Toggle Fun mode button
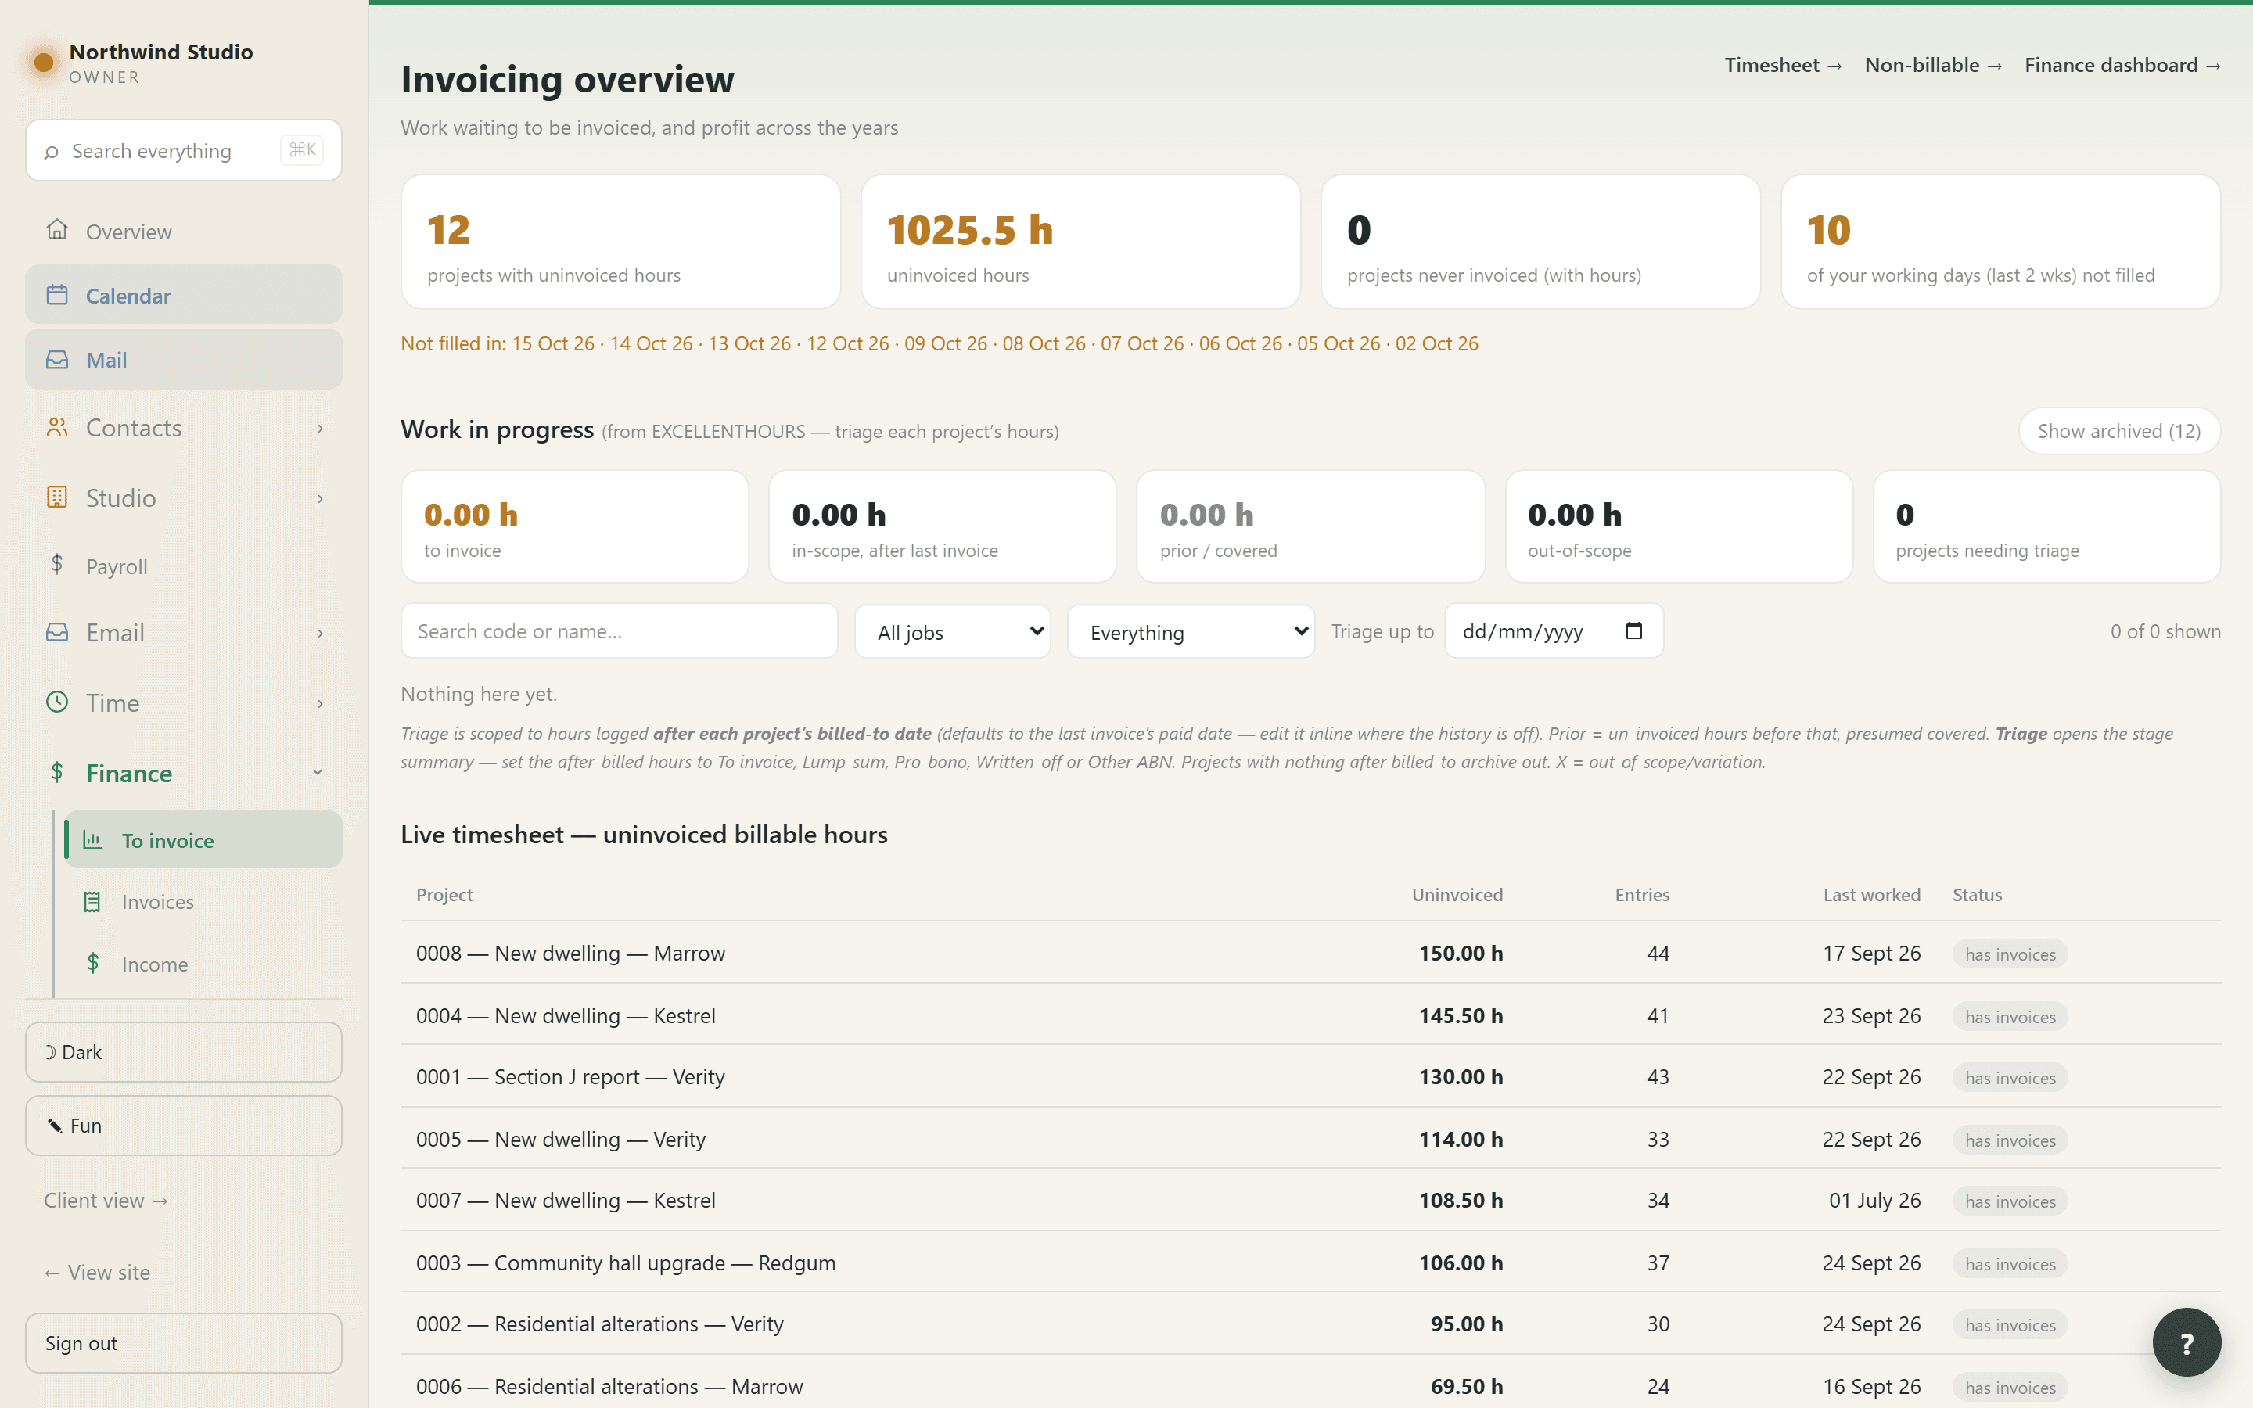Viewport: 2253px width, 1408px height. (x=183, y=1126)
